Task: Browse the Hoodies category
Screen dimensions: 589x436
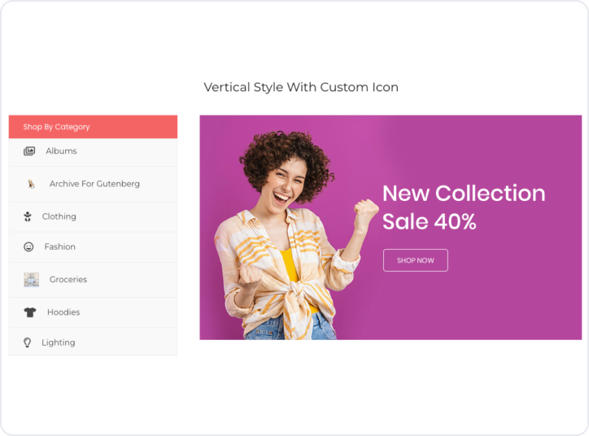Action: [63, 312]
